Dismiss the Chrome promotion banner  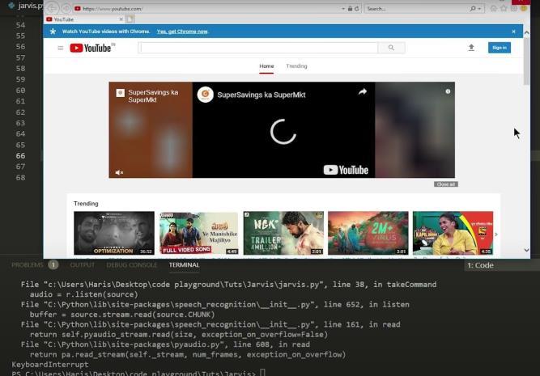513,32
